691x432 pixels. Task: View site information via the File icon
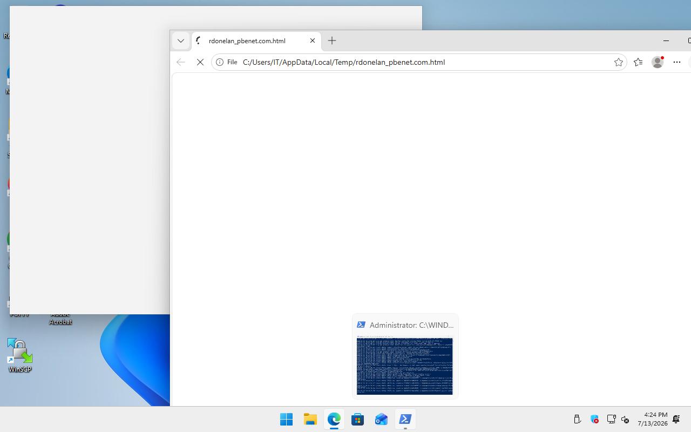coord(227,62)
